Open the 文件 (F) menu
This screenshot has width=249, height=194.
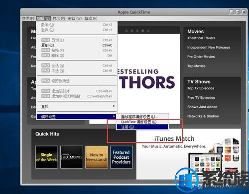28,18
